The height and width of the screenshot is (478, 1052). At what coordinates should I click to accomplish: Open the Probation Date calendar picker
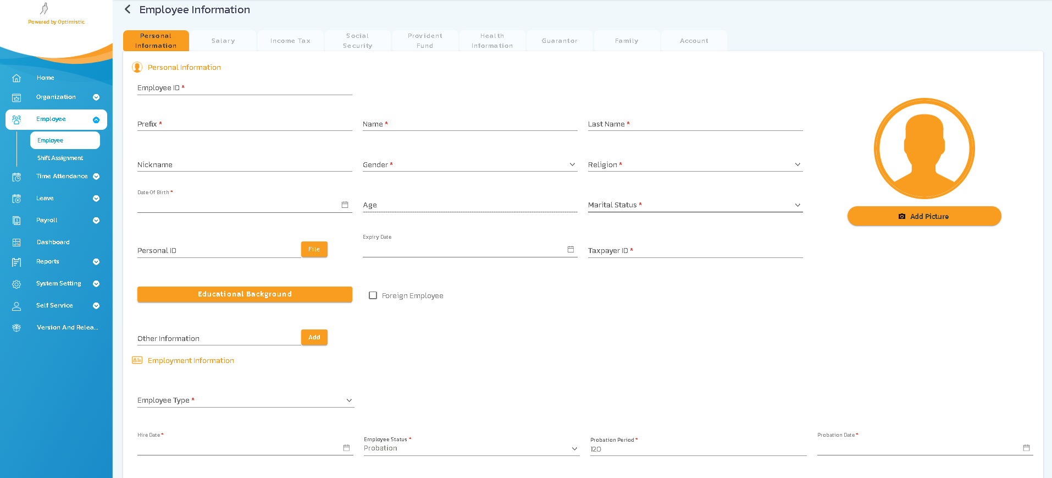point(1026,448)
